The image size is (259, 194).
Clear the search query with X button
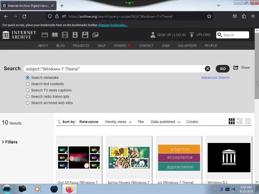(207, 69)
